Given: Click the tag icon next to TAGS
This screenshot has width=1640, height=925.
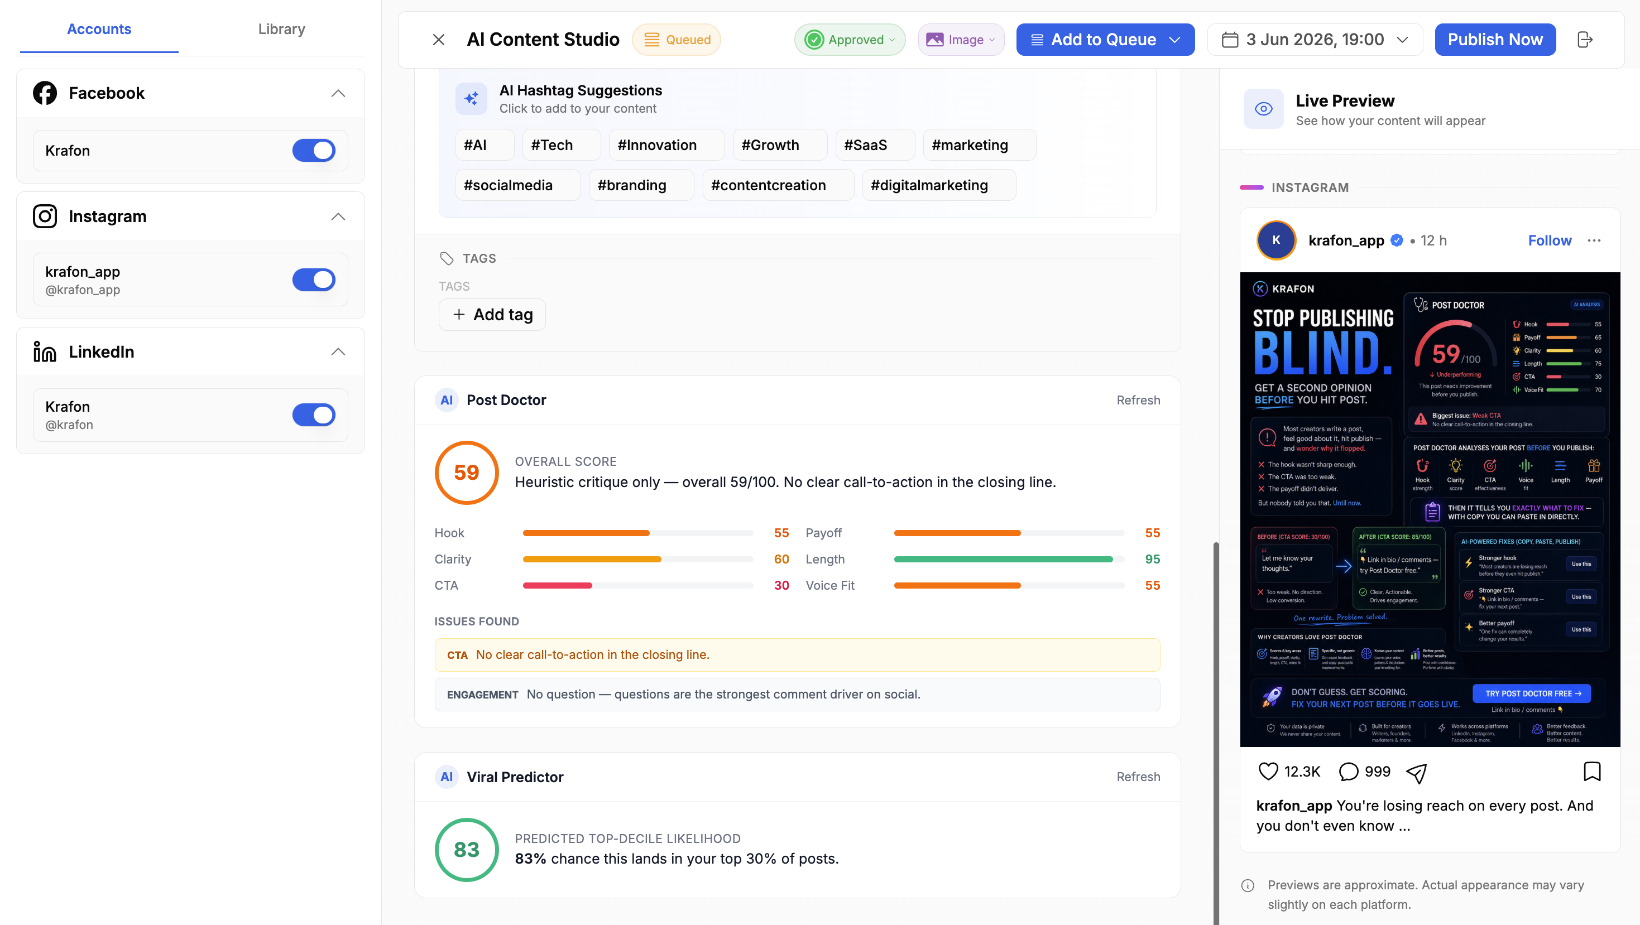Looking at the screenshot, I should 447,258.
